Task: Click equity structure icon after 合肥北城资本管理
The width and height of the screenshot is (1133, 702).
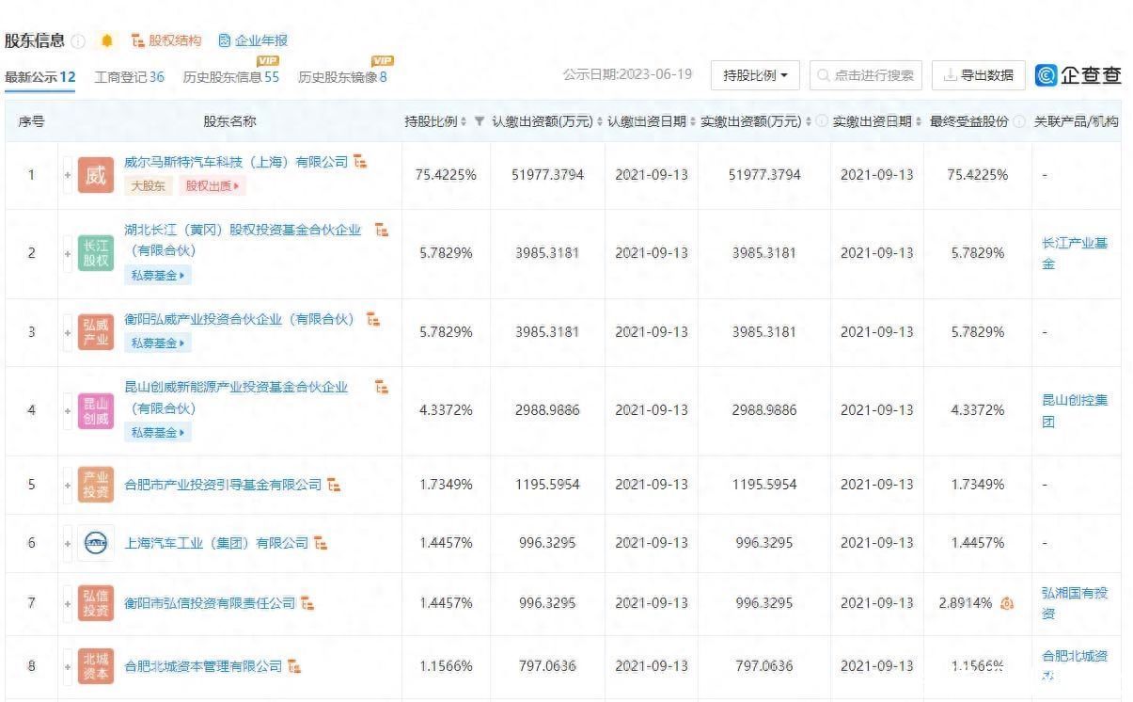Action: tap(295, 666)
